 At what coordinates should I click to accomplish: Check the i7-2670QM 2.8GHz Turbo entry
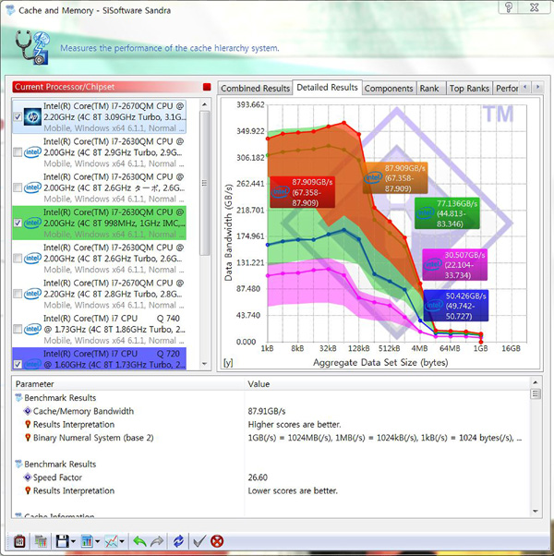click(x=18, y=294)
